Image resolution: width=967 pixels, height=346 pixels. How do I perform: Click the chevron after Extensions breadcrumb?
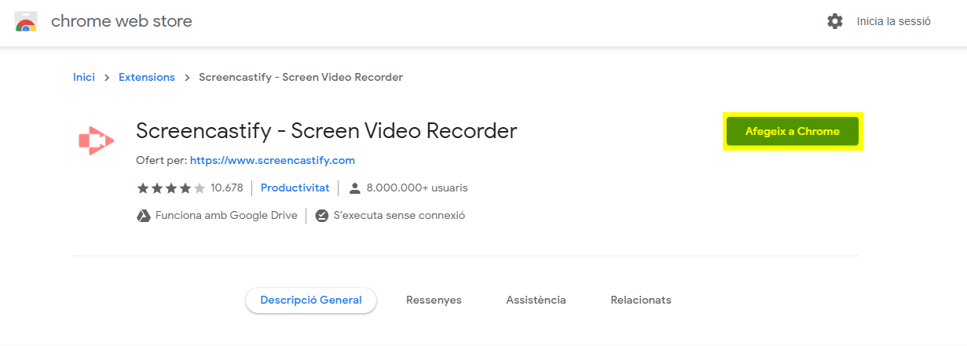(x=187, y=78)
